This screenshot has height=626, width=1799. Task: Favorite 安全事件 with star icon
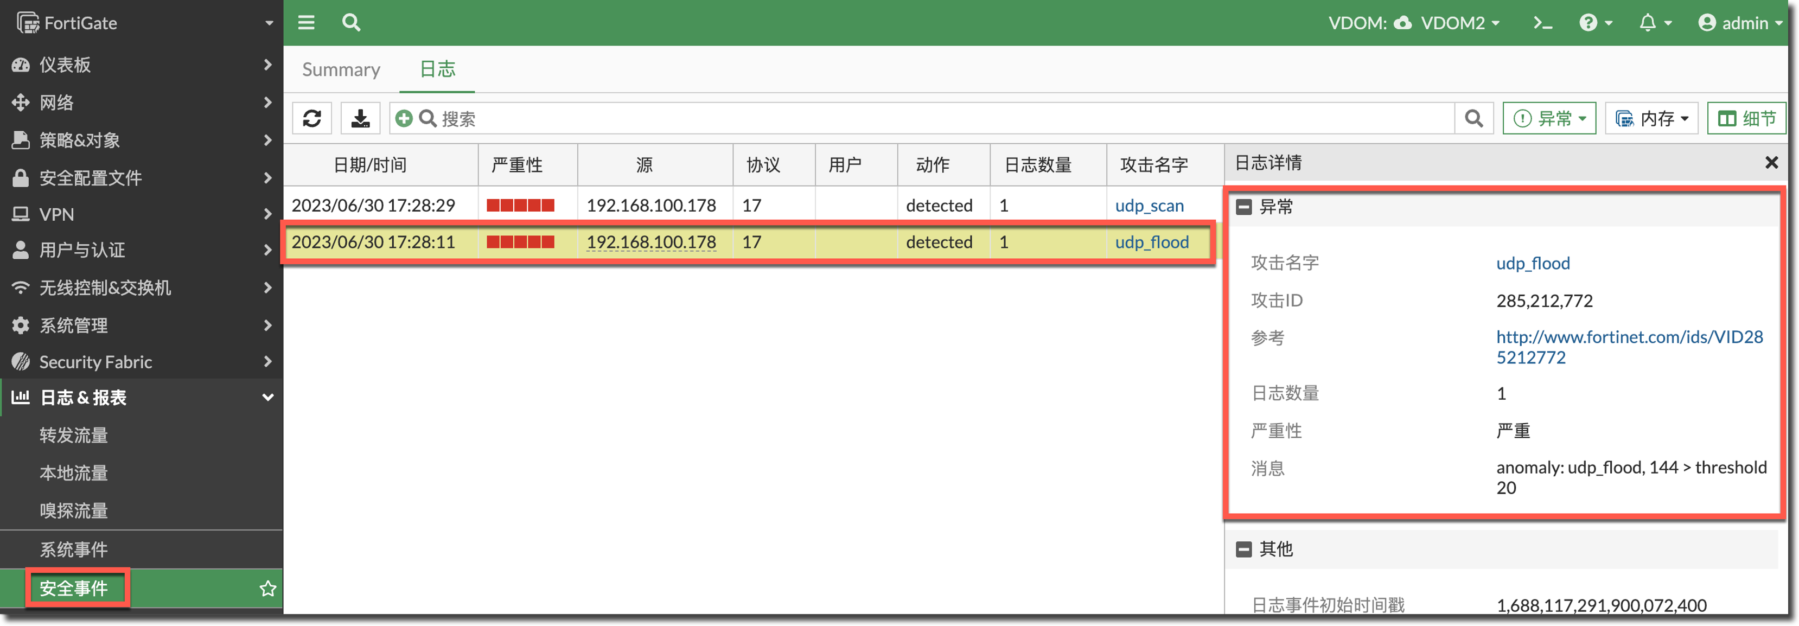tap(267, 588)
